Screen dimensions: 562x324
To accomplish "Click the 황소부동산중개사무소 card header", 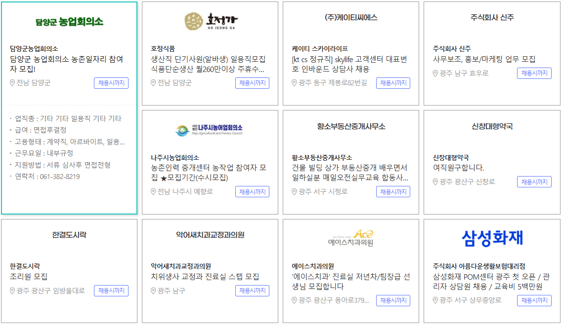I will click(351, 126).
